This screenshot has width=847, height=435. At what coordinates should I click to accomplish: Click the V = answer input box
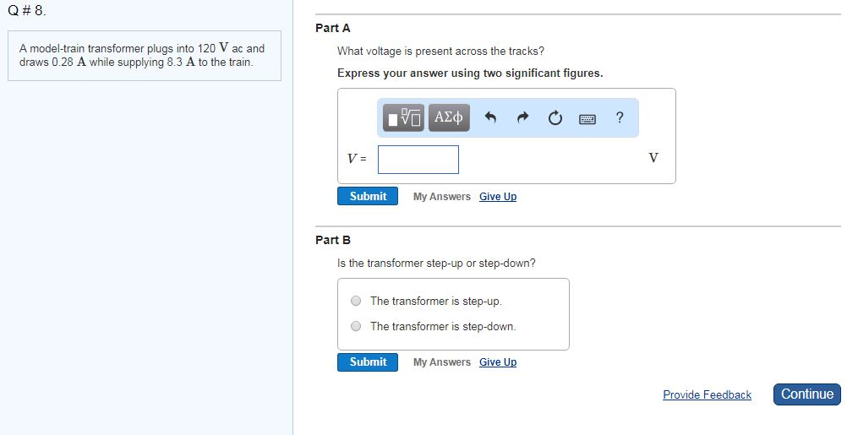click(x=418, y=159)
